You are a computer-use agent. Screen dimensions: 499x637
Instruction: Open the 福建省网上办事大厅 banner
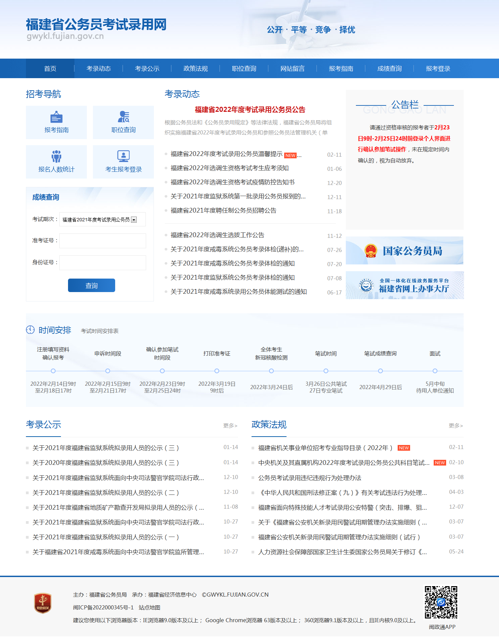point(404,285)
